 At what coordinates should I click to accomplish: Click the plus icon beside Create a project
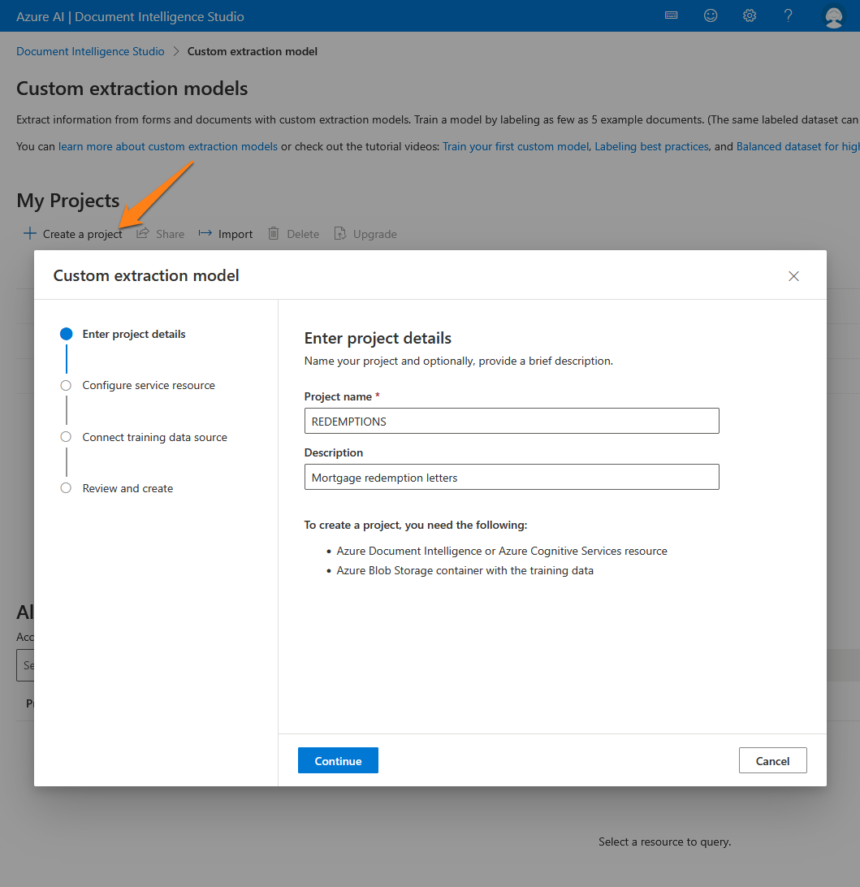point(29,233)
